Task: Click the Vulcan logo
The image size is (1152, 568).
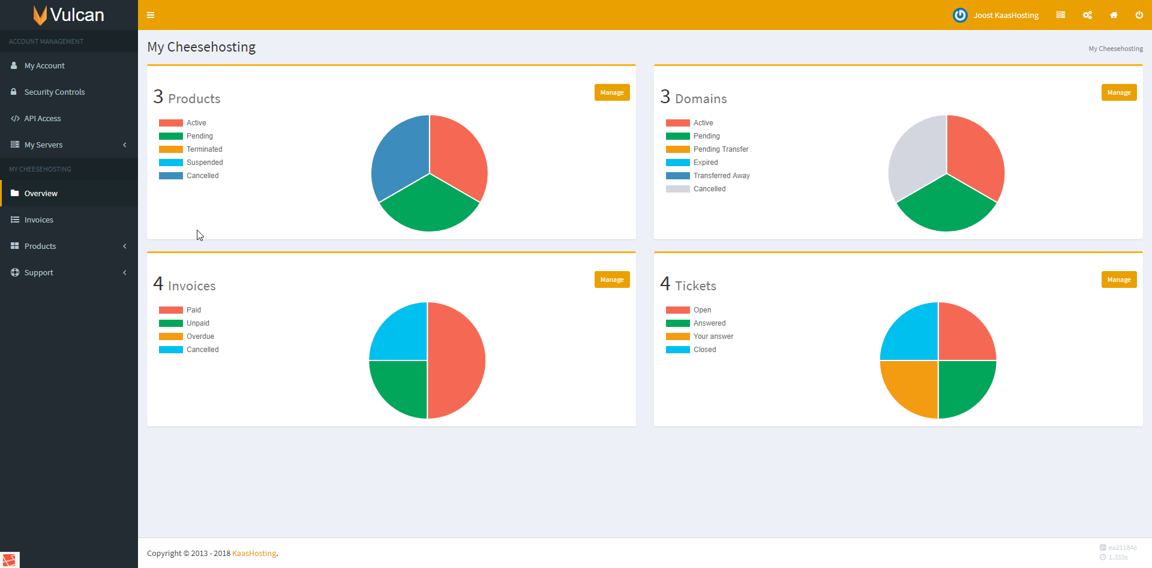Action: (x=69, y=15)
